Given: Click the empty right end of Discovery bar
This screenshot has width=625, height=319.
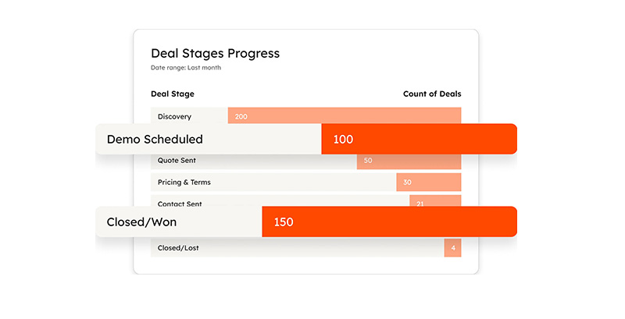Looking at the screenshot, I should coord(437,116).
